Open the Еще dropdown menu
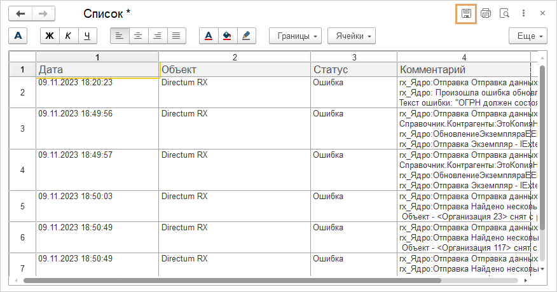The width and height of the screenshot is (557, 292). (x=528, y=36)
